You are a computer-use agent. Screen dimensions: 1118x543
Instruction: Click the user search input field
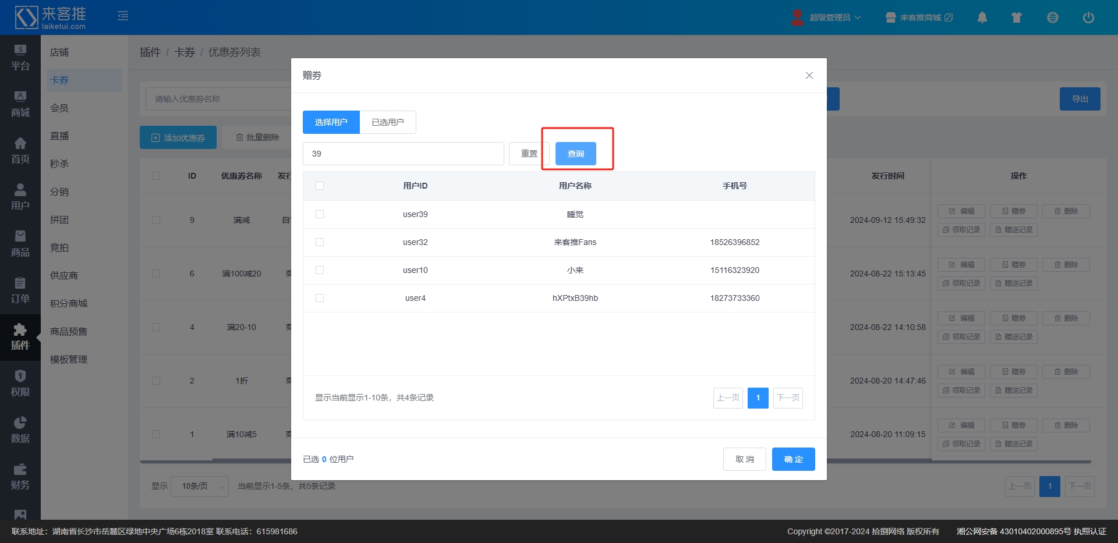403,154
